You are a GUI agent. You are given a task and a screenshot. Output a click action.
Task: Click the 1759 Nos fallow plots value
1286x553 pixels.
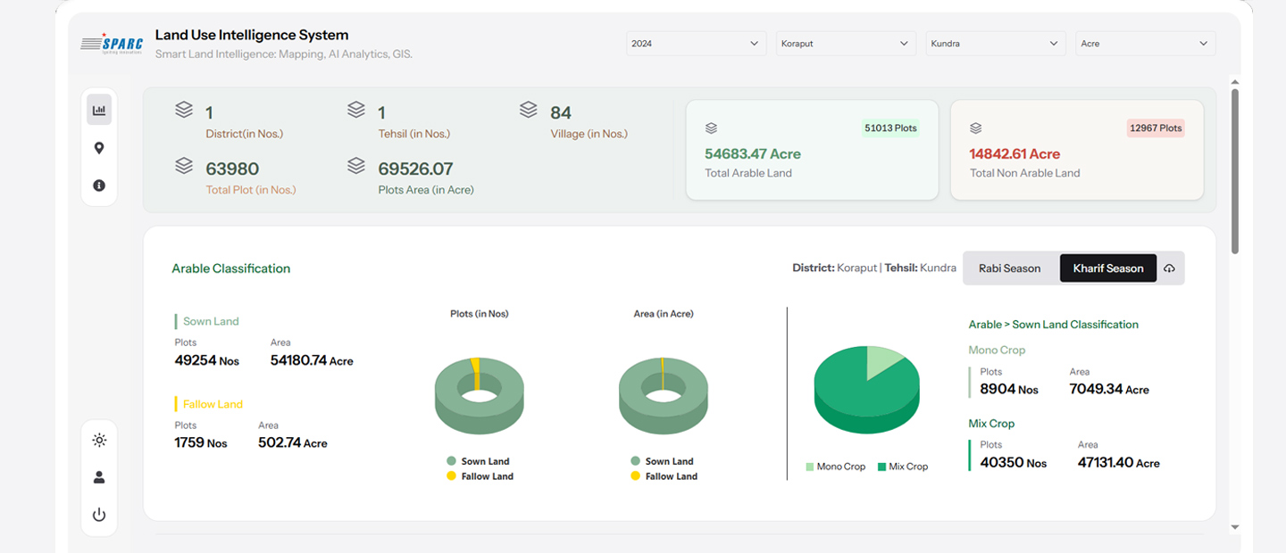(201, 442)
